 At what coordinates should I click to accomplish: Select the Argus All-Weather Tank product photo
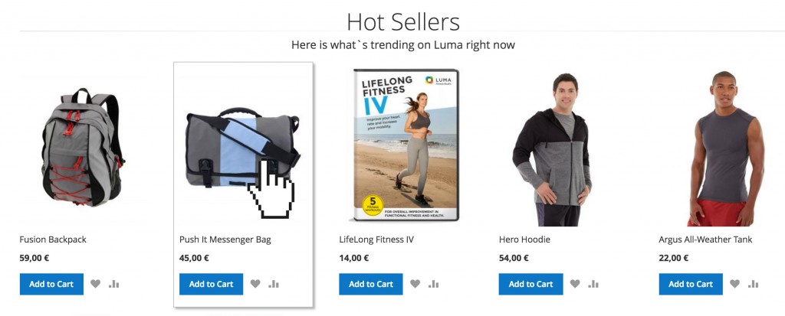coord(726,148)
